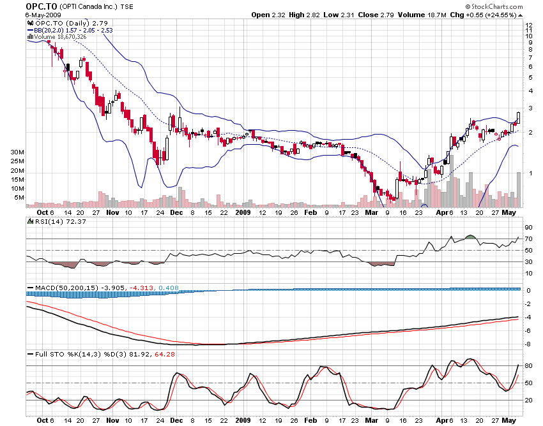543x426 pixels.
Task: Click the Open 2.32 value
Action: tap(268, 15)
